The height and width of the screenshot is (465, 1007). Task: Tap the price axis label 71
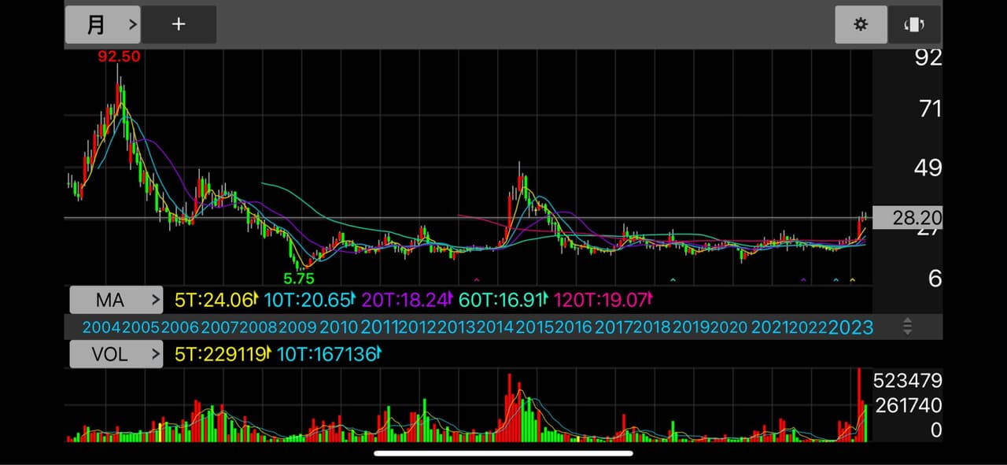pyautogui.click(x=930, y=109)
